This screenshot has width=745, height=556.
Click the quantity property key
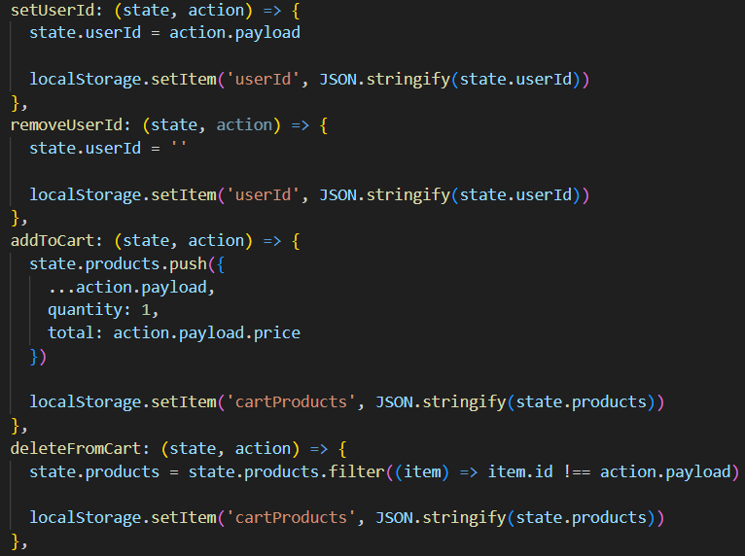[85, 310]
